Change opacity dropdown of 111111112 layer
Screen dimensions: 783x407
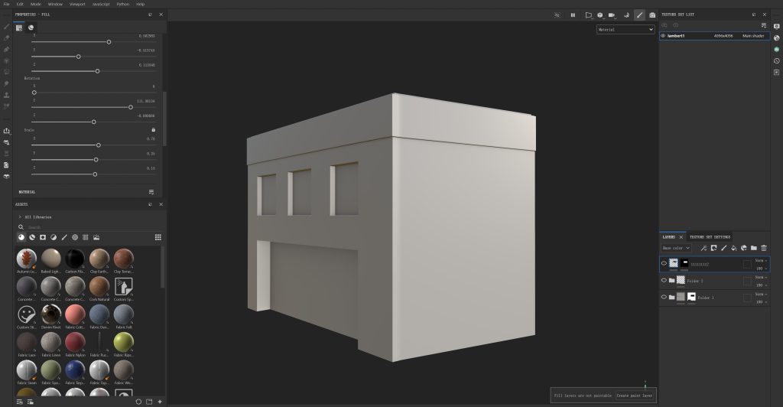[x=761, y=269]
